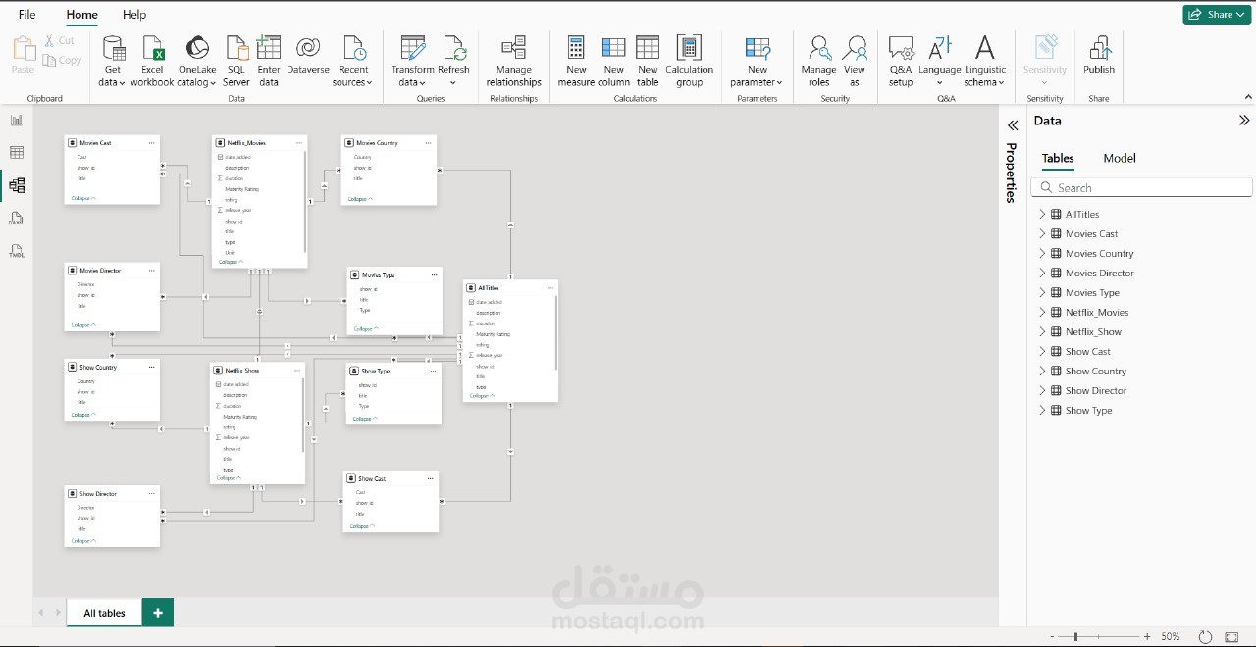Select the Home ribbon tab
1256x647 pixels.
click(81, 15)
